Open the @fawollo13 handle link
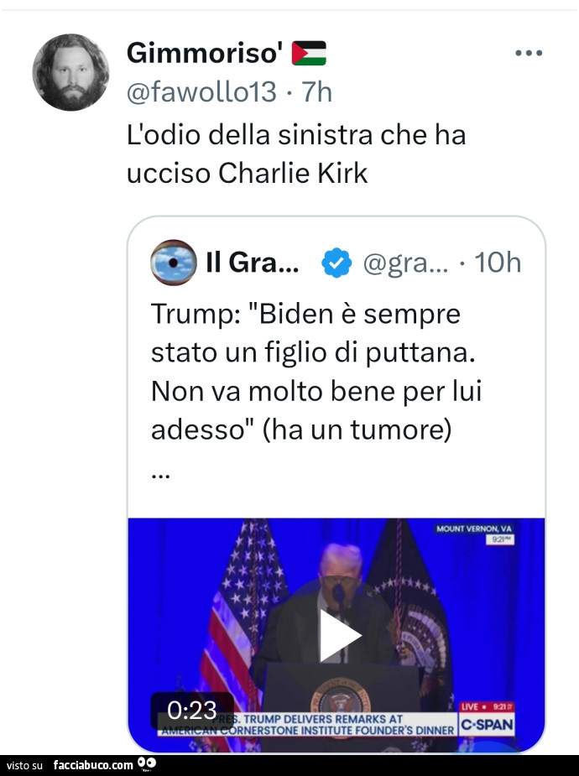The width and height of the screenshot is (579, 776). (x=201, y=91)
